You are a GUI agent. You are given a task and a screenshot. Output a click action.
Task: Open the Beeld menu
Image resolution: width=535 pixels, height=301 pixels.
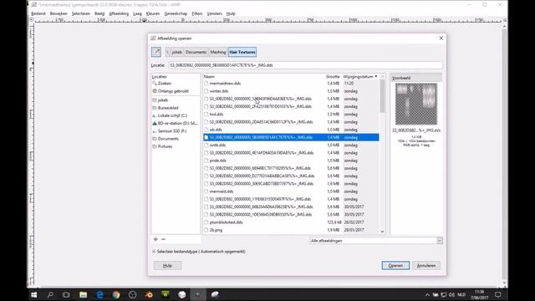(x=99, y=13)
